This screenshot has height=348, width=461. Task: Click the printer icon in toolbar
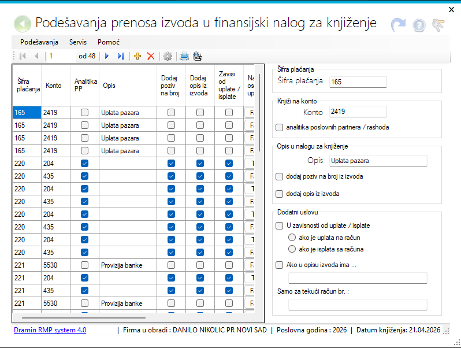click(x=184, y=56)
